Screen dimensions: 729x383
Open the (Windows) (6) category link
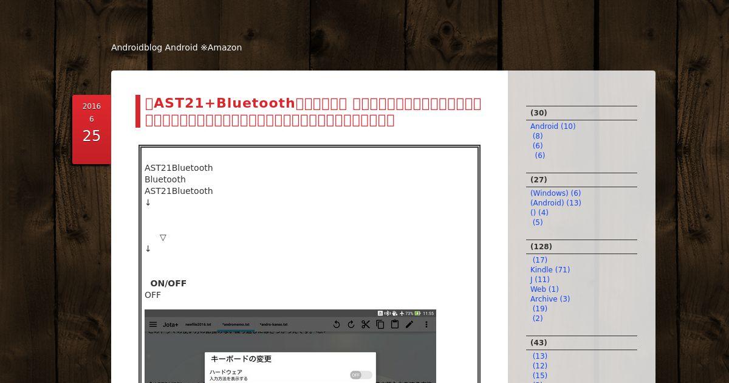coord(555,193)
